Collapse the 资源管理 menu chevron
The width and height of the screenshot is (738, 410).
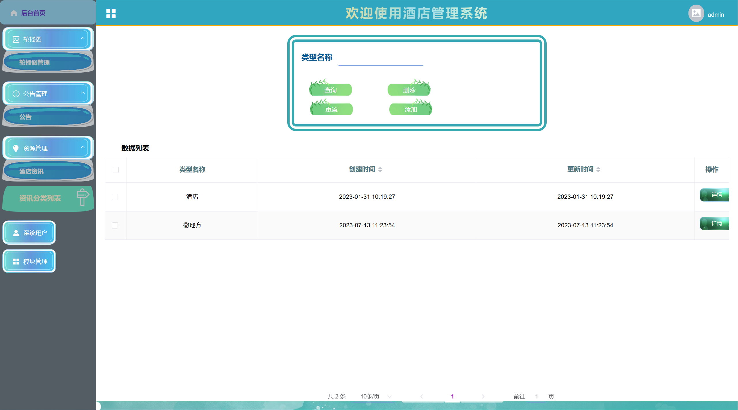(83, 148)
